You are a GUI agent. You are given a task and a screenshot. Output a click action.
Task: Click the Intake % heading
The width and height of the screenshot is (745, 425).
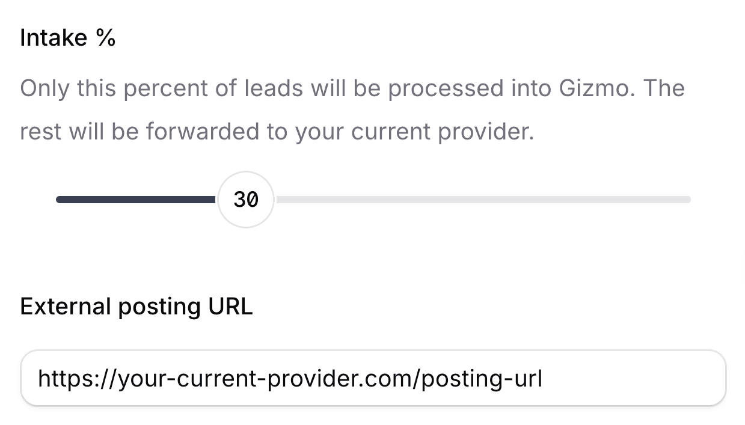68,37
